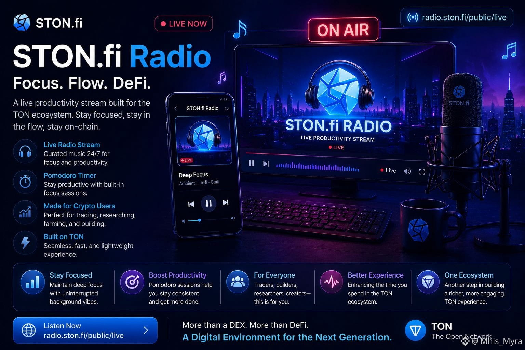
Task: Click the Ambient · Lo-fi · Chill genre line
Action: [x=199, y=183]
